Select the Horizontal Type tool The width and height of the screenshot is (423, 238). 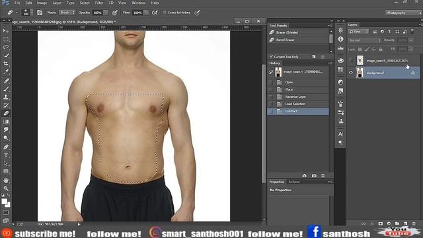[x=6, y=155]
